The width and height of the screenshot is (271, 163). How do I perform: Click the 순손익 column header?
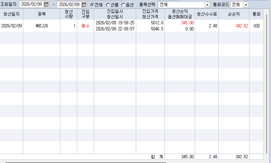point(234,14)
